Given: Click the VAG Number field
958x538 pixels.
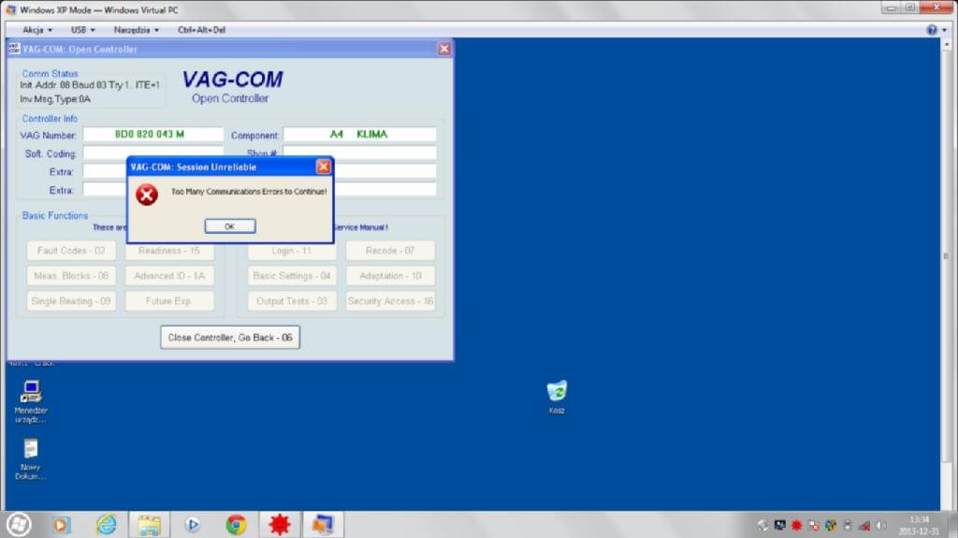Looking at the screenshot, I should coord(152,135).
